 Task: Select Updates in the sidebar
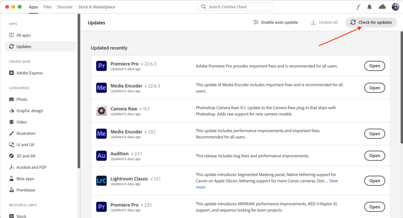41,46
